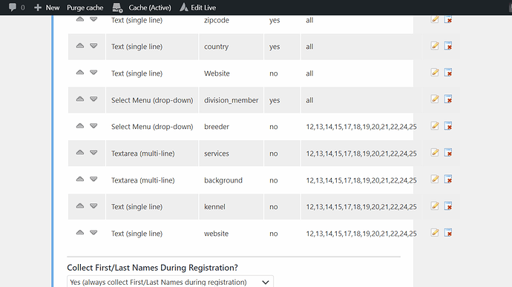Click 'Select Menu (drop-down)' in breeder row
The width and height of the screenshot is (512, 287).
pos(152,127)
